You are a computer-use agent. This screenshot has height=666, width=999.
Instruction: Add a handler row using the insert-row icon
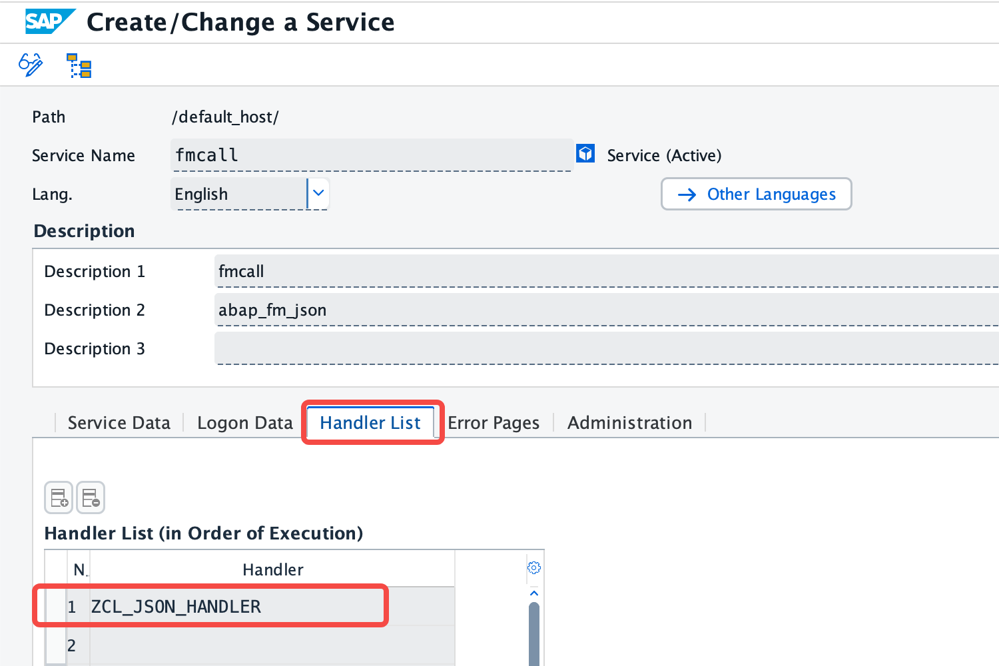pyautogui.click(x=59, y=498)
